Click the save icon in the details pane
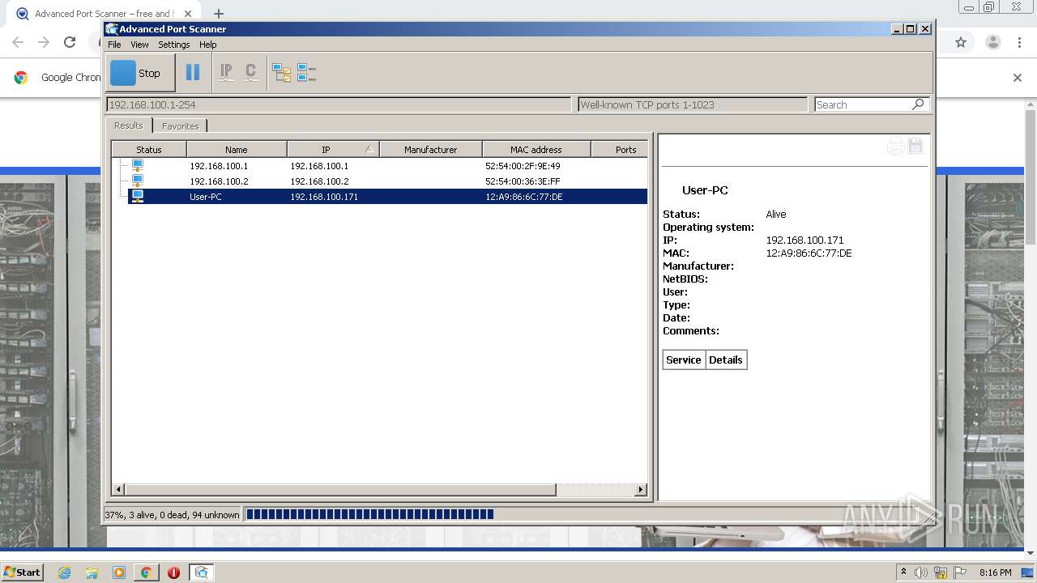Image resolution: width=1037 pixels, height=583 pixels. (x=915, y=147)
